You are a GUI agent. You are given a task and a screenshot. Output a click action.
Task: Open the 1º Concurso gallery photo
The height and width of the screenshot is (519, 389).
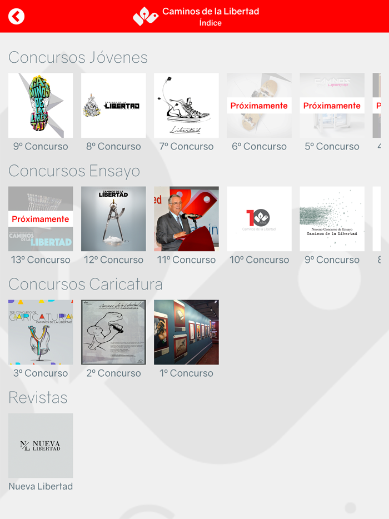click(x=186, y=332)
